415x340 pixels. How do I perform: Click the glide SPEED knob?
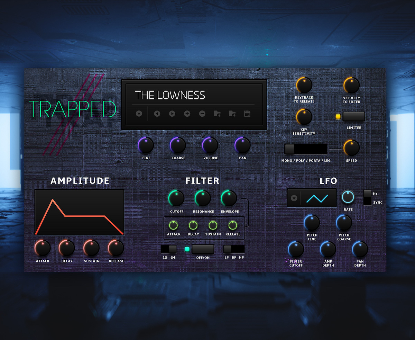point(351,148)
